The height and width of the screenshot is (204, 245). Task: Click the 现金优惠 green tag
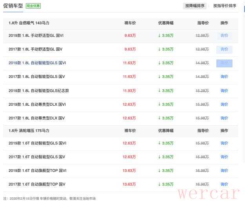(33, 6)
